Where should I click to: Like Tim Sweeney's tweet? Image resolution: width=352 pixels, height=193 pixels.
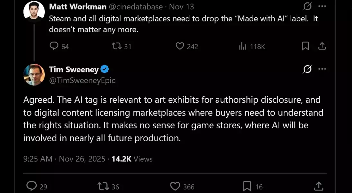click(x=175, y=186)
